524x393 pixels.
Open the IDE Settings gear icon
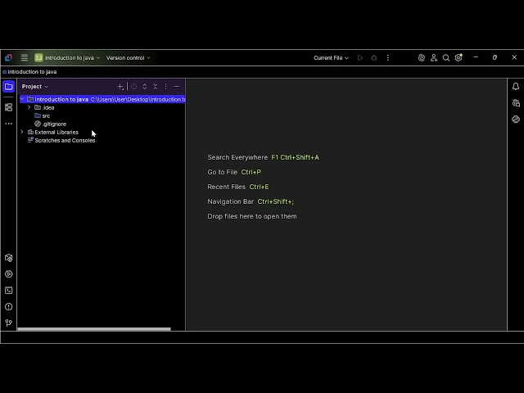tap(458, 57)
